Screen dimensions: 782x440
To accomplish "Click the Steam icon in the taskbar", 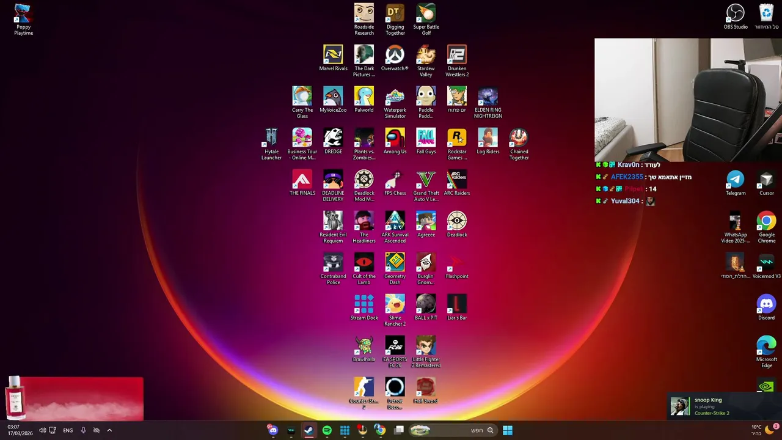I will (309, 430).
